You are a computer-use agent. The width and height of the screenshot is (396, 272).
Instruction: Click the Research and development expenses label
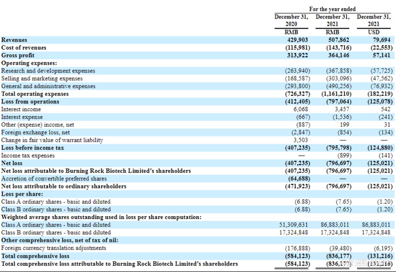click(x=48, y=71)
